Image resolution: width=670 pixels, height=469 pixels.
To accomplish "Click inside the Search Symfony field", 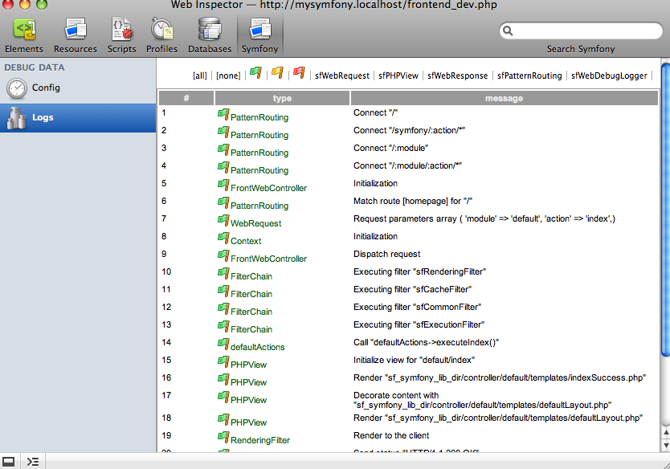I will click(581, 31).
